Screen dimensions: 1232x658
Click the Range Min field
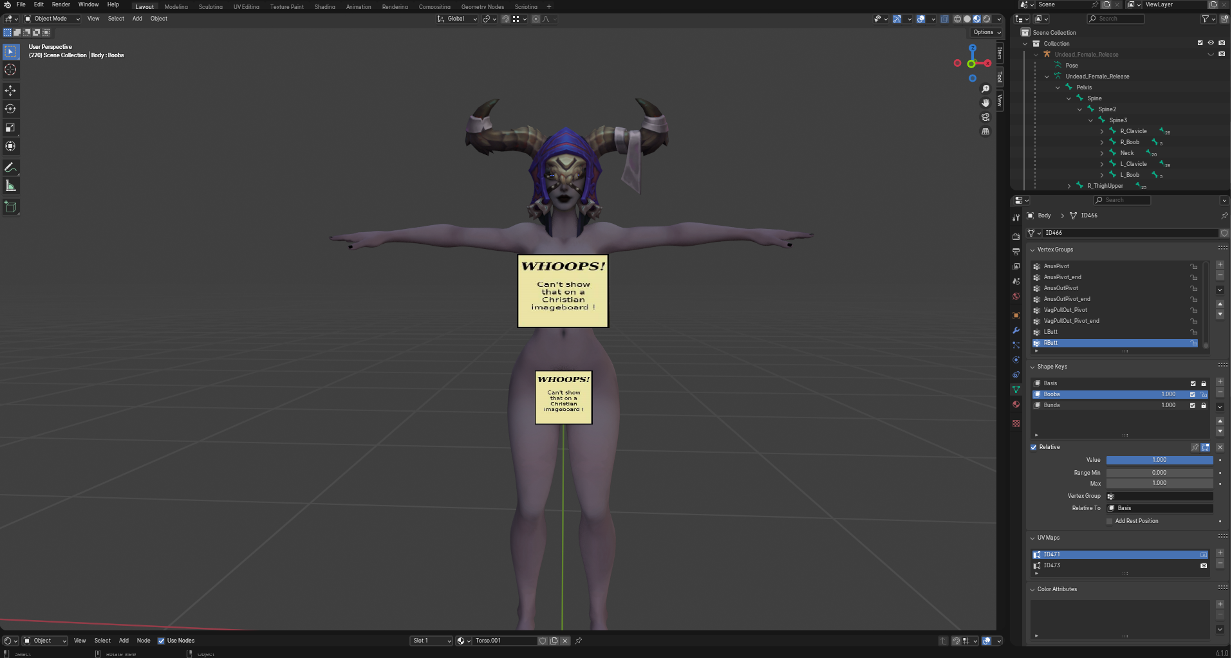(1159, 473)
